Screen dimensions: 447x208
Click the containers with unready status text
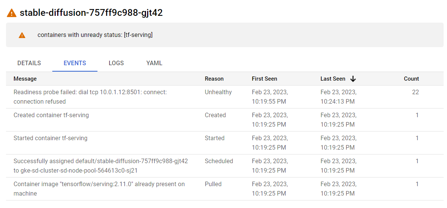pos(95,35)
